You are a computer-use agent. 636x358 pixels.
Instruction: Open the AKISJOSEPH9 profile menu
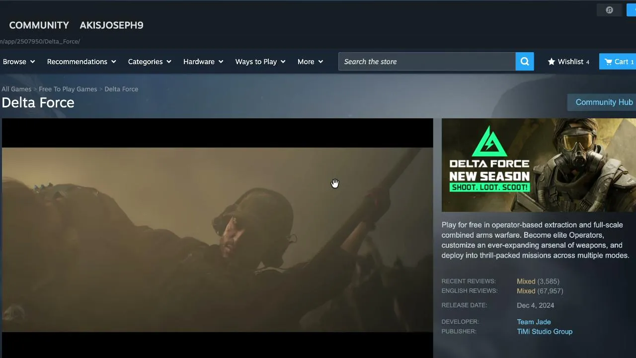pyautogui.click(x=111, y=25)
